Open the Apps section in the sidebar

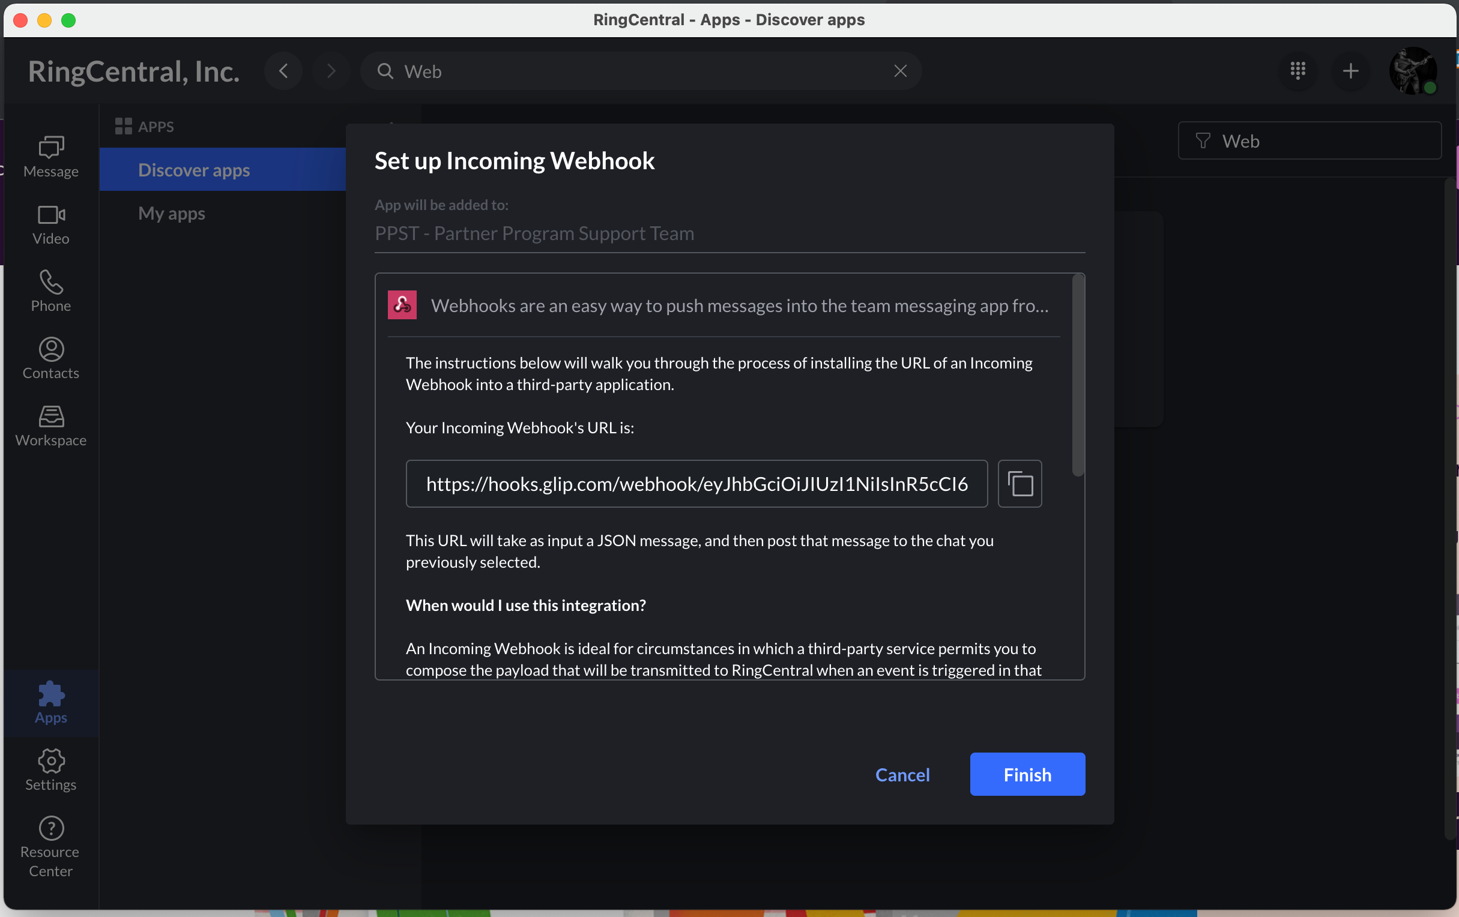51,703
